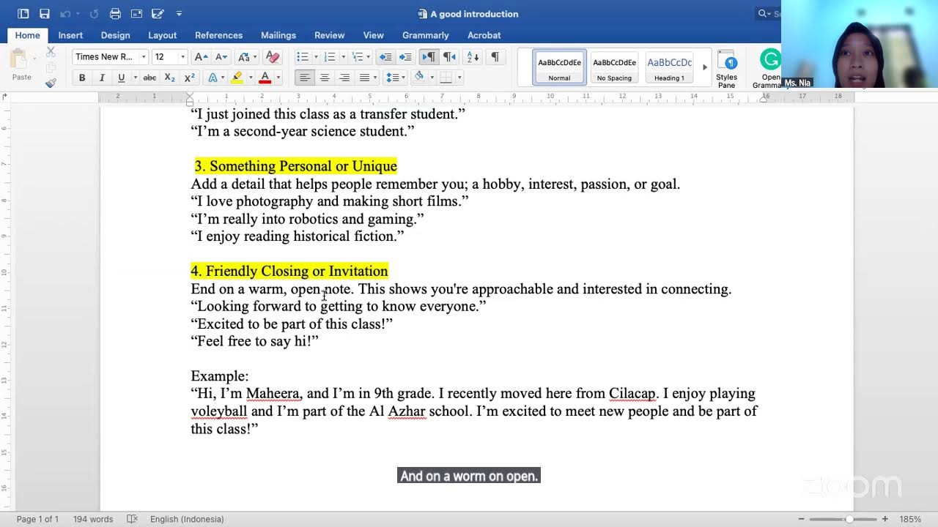Open the underline style dropdown arrow
938x527 pixels.
coord(135,78)
